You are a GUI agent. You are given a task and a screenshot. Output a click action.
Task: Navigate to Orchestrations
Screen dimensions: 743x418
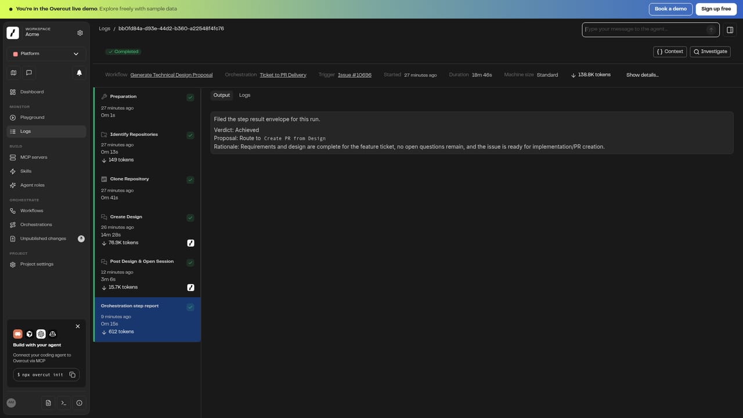[x=46, y=225]
